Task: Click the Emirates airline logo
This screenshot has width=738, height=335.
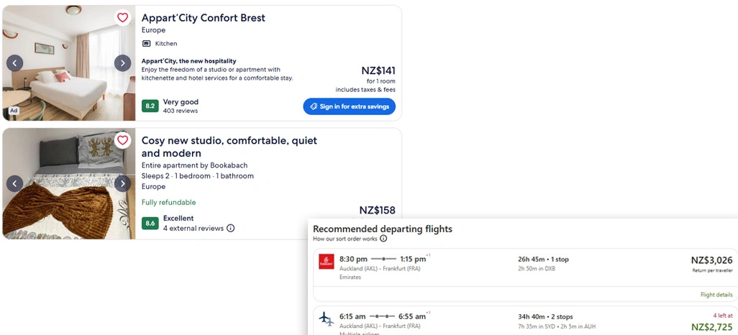Action: pos(327,262)
